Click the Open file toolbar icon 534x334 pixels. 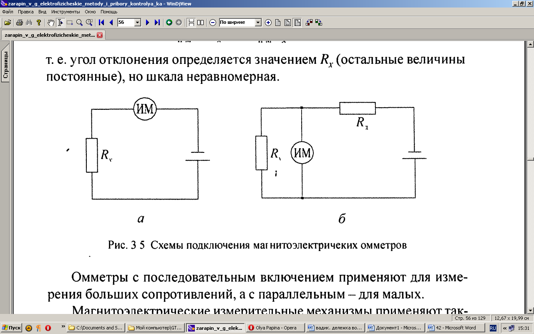(x=8, y=23)
